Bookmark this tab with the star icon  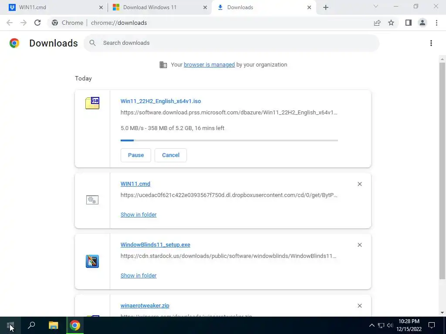coord(391,23)
